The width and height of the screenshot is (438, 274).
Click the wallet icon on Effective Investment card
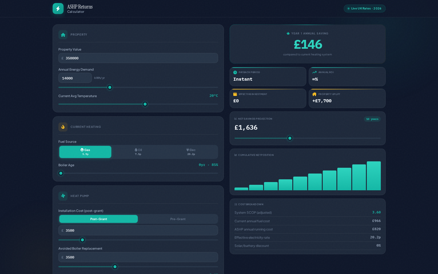[235, 94]
